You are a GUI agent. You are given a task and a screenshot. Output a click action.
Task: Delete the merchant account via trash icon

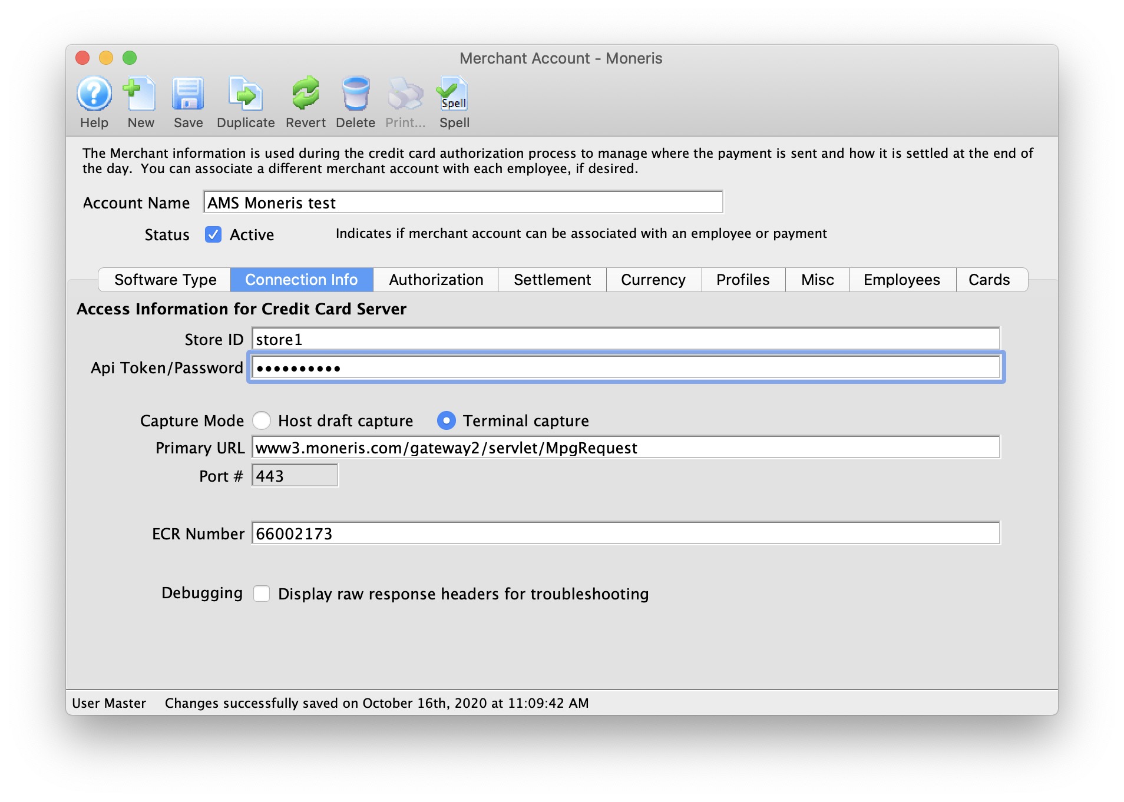pos(356,94)
